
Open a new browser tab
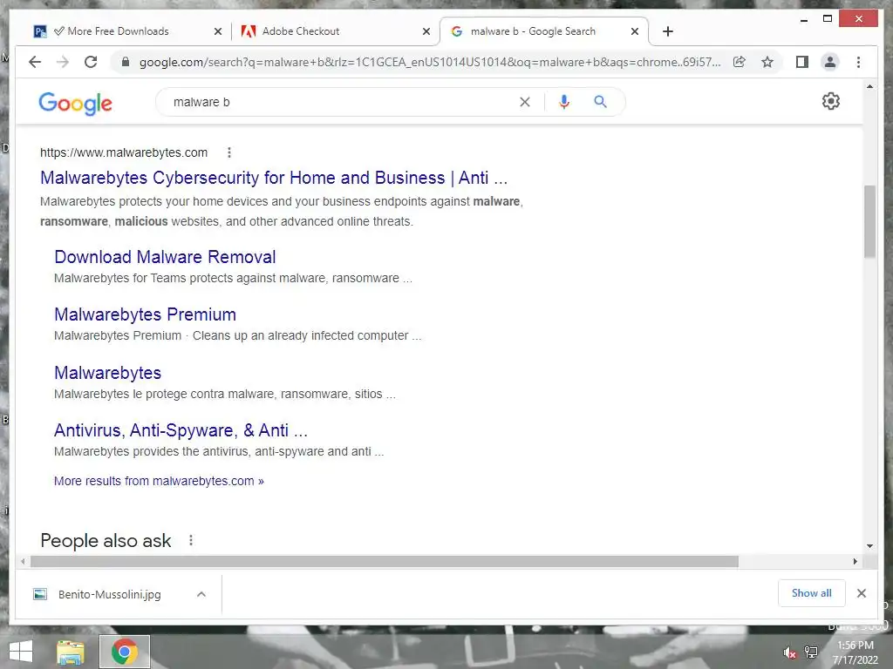point(668,31)
